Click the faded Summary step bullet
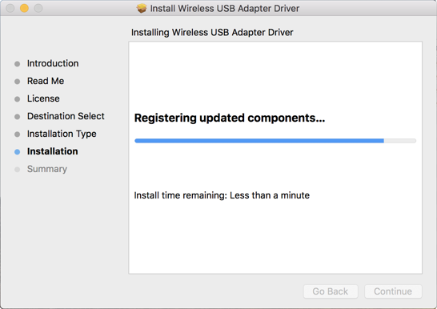The image size is (437, 309). coord(18,170)
